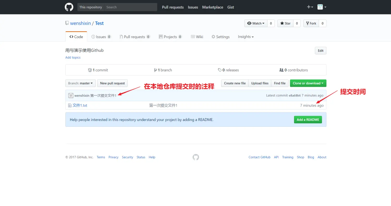
Task: Fork the repository
Action: [x=311, y=23]
